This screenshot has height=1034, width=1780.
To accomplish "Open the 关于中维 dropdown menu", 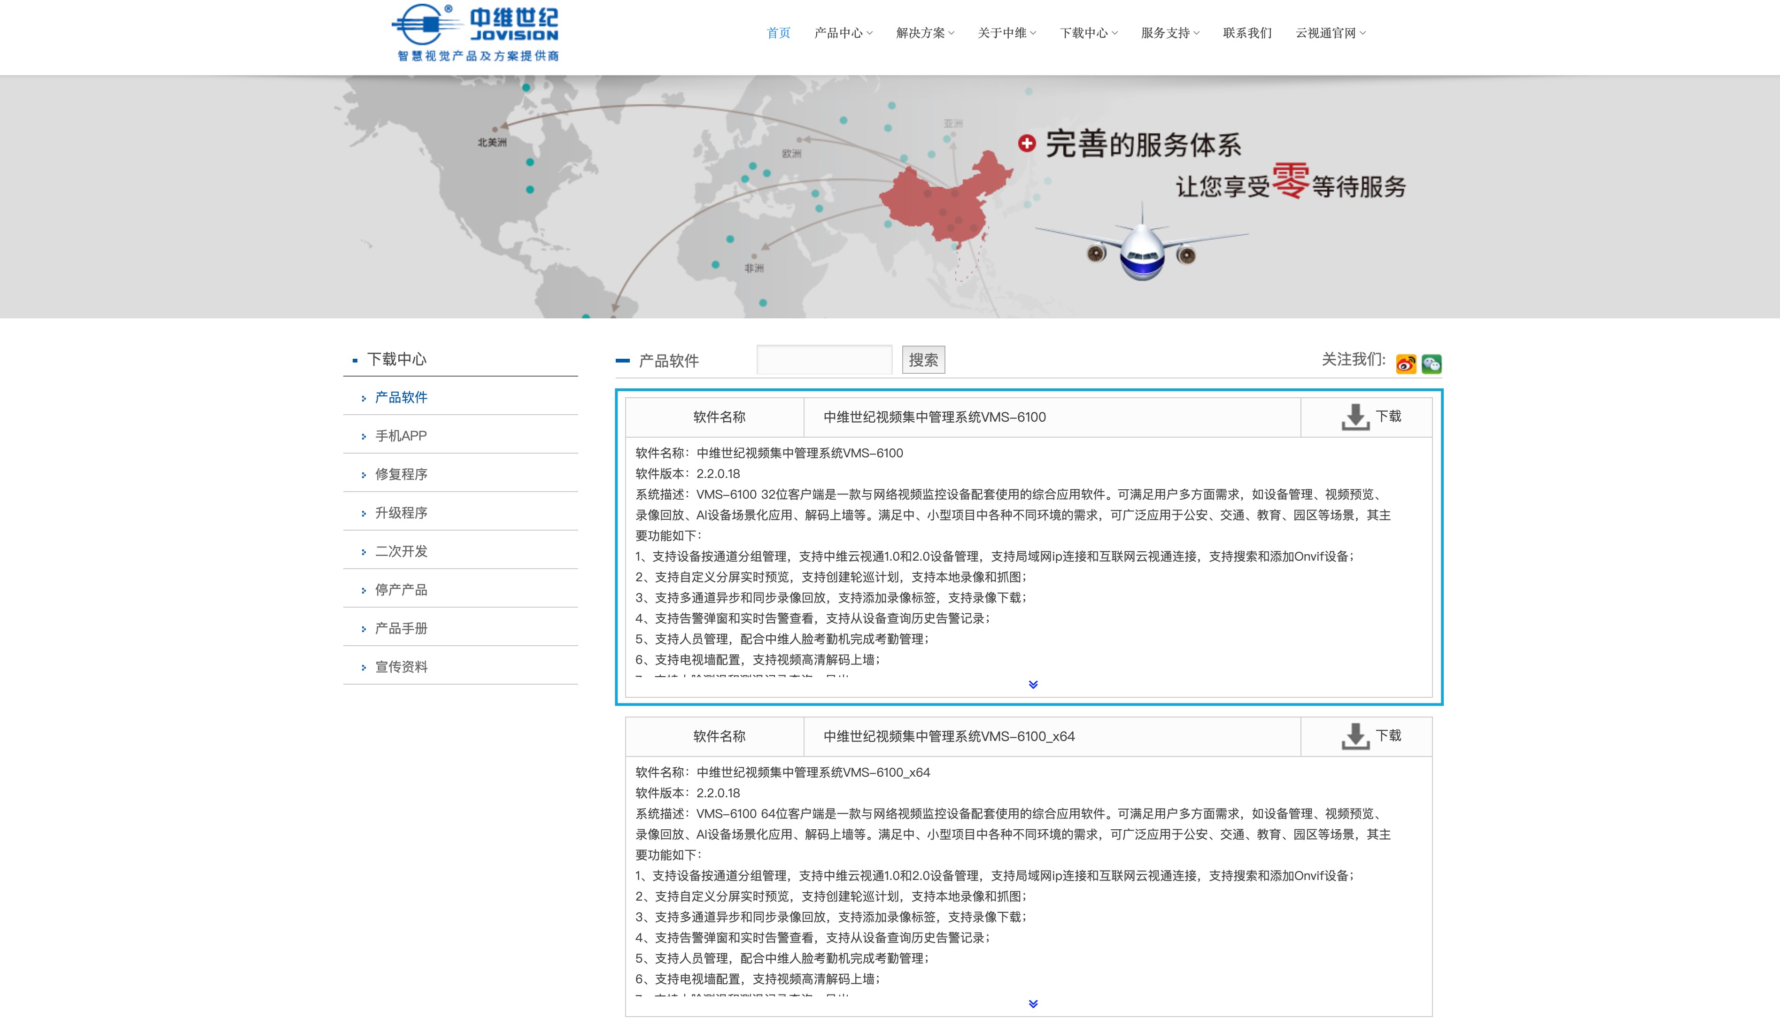I will point(1007,32).
